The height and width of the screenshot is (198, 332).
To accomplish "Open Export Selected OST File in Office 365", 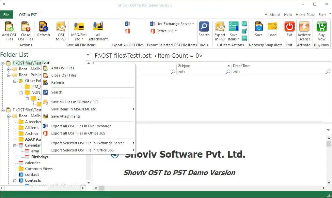I will [x=88, y=150].
